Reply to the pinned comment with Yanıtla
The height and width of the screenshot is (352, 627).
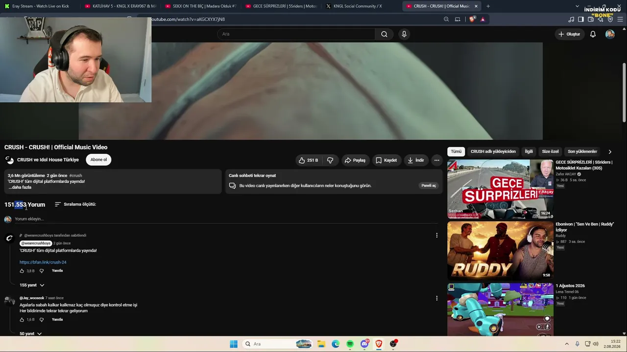click(57, 271)
